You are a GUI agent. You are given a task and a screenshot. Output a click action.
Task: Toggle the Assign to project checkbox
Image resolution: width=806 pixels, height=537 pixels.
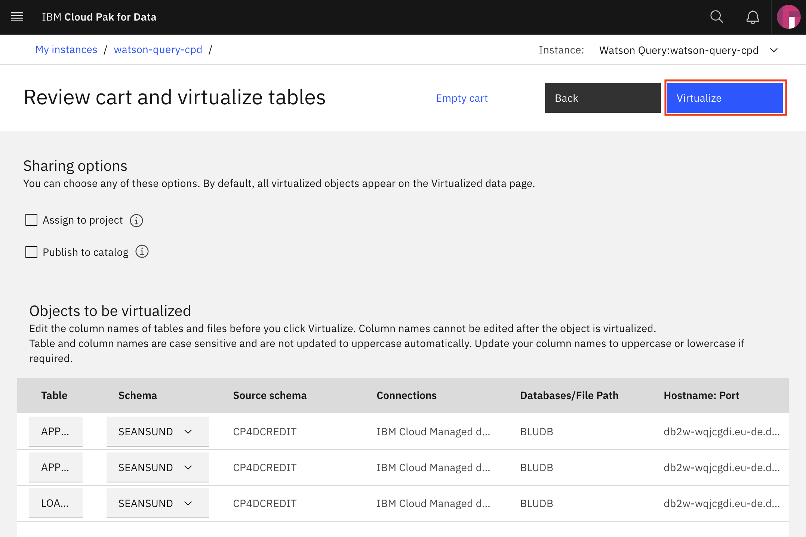31,220
